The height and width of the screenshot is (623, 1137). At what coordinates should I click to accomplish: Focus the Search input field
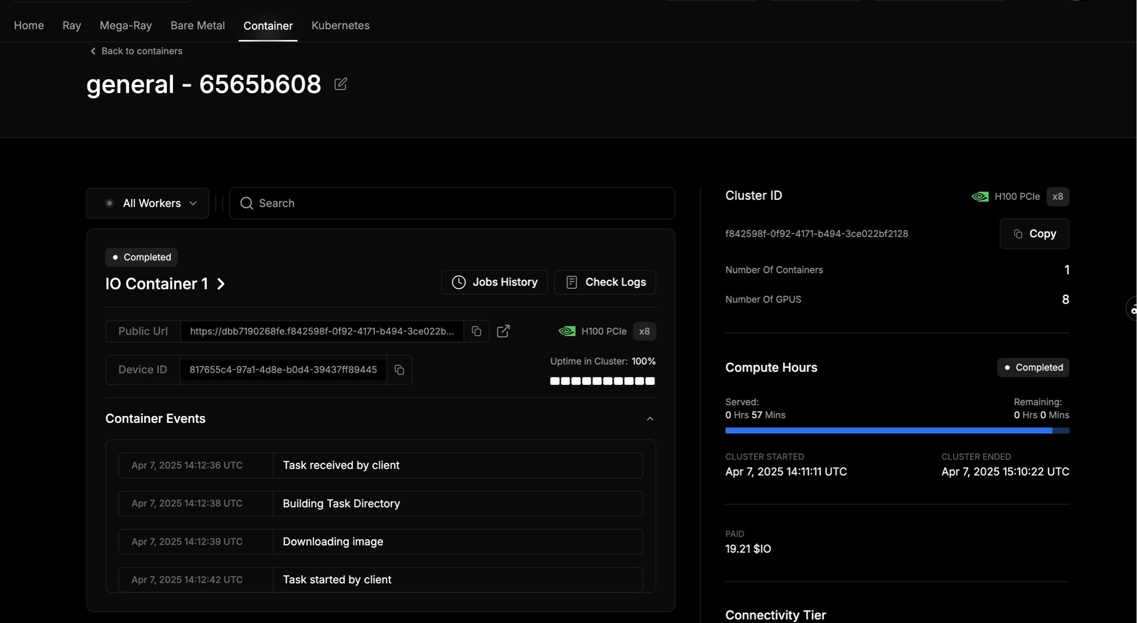(461, 203)
